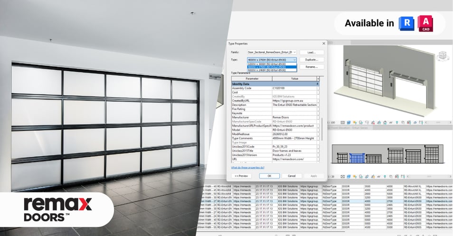Screen dimensions: 453x236
Task: Select 4000W x 2700H from type list
Action: [272, 67]
